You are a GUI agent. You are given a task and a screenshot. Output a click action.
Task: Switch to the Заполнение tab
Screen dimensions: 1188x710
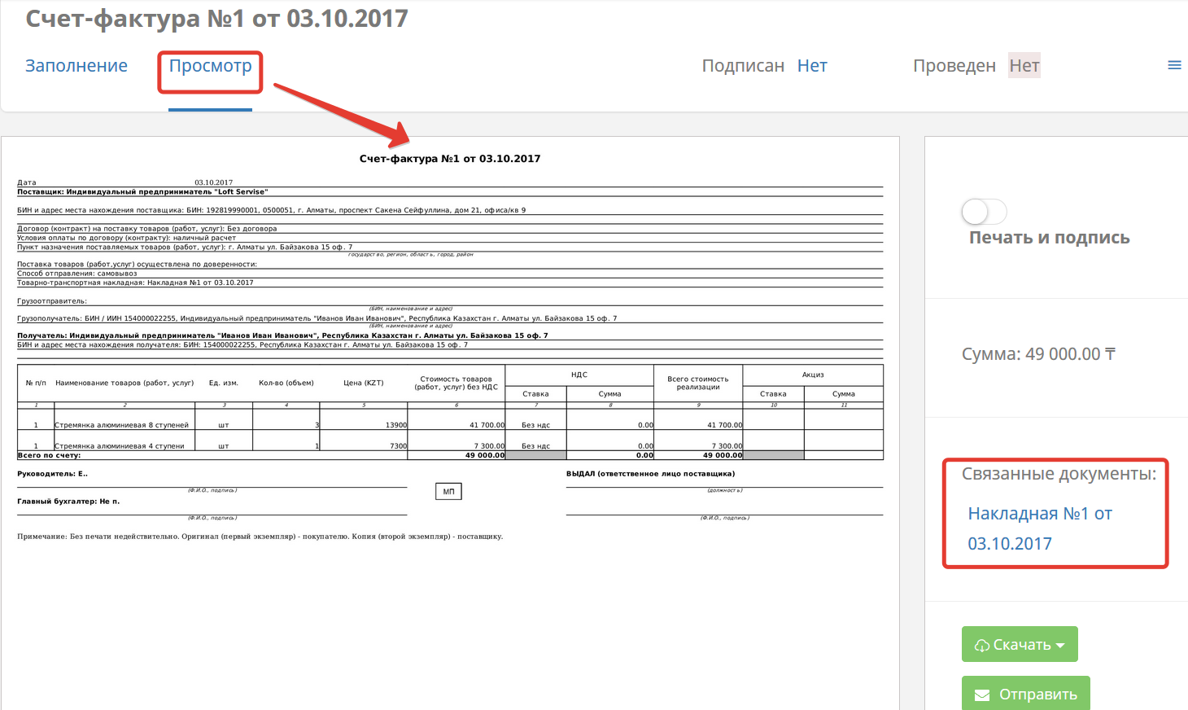point(76,66)
